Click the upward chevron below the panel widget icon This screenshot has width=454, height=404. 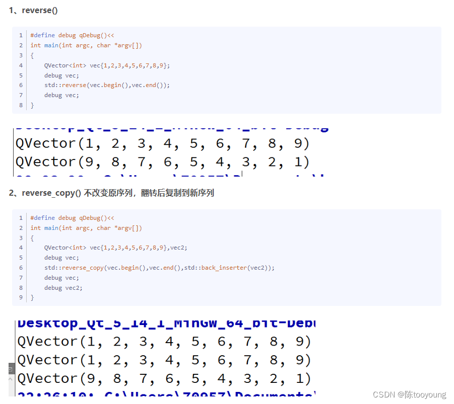[x=10, y=378]
